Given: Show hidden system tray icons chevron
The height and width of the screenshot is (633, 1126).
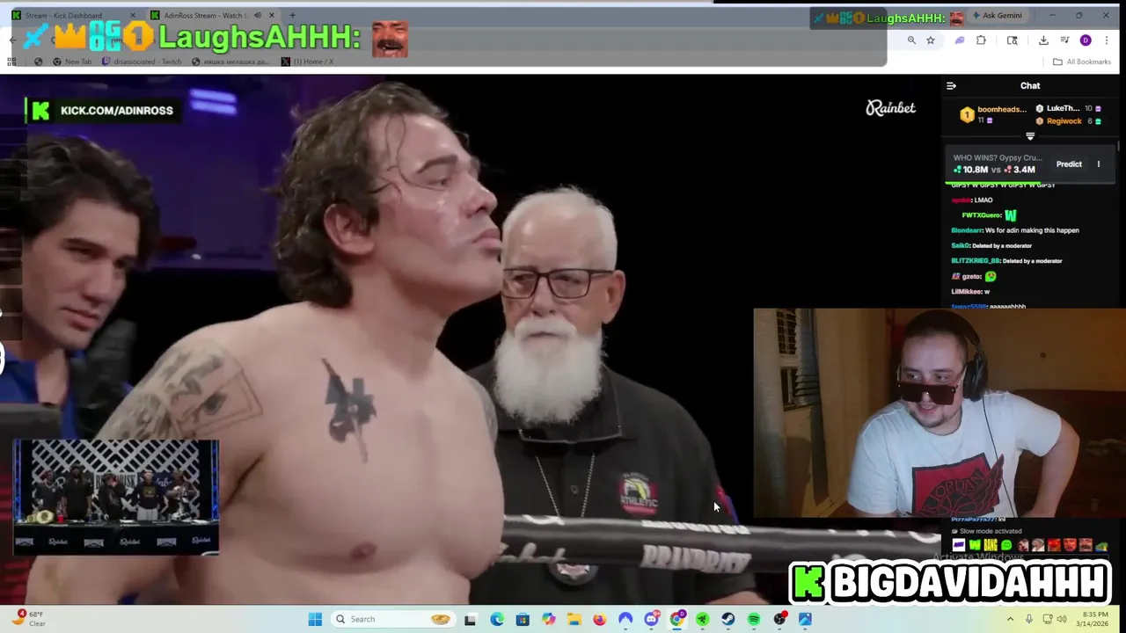Looking at the screenshot, I should click(x=1010, y=619).
